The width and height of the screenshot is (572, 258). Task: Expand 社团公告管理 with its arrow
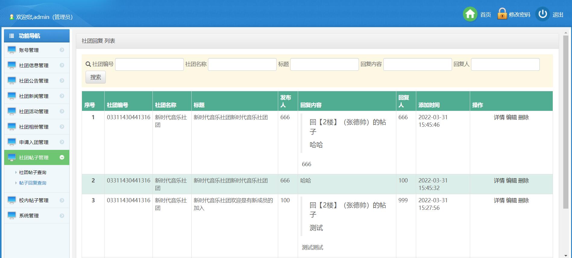click(62, 81)
